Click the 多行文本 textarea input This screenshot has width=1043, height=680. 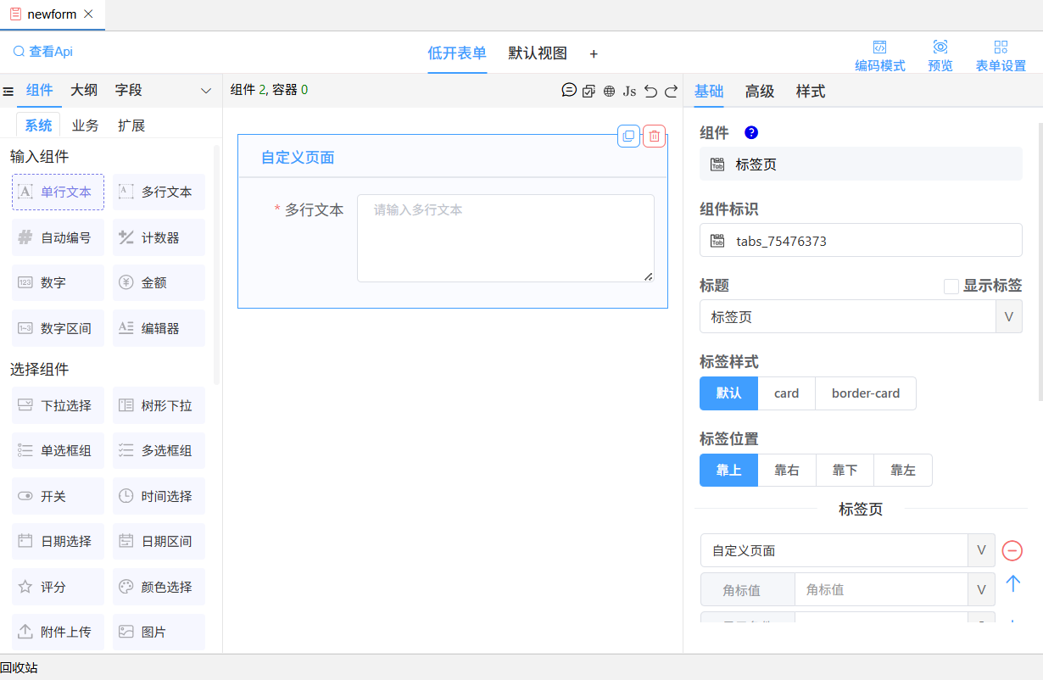click(x=505, y=238)
